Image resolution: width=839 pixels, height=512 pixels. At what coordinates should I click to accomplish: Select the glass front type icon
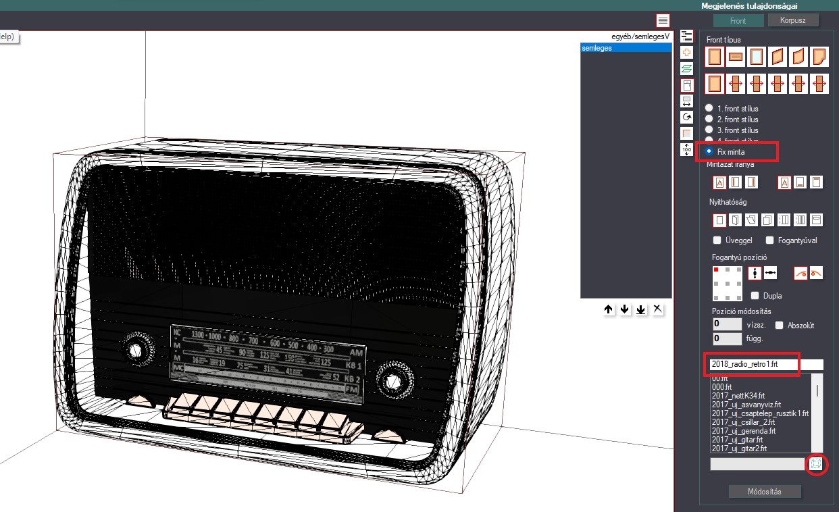(757, 56)
